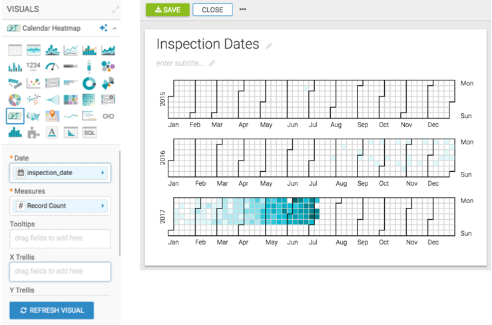Click the Tooltips field drop area
Image resolution: width=492 pixels, height=325 pixels.
tap(60, 238)
